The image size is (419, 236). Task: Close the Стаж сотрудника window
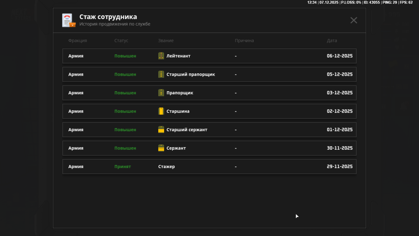point(353,20)
